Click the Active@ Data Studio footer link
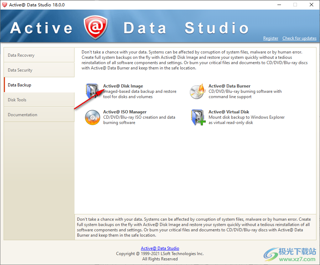 coord(160,248)
